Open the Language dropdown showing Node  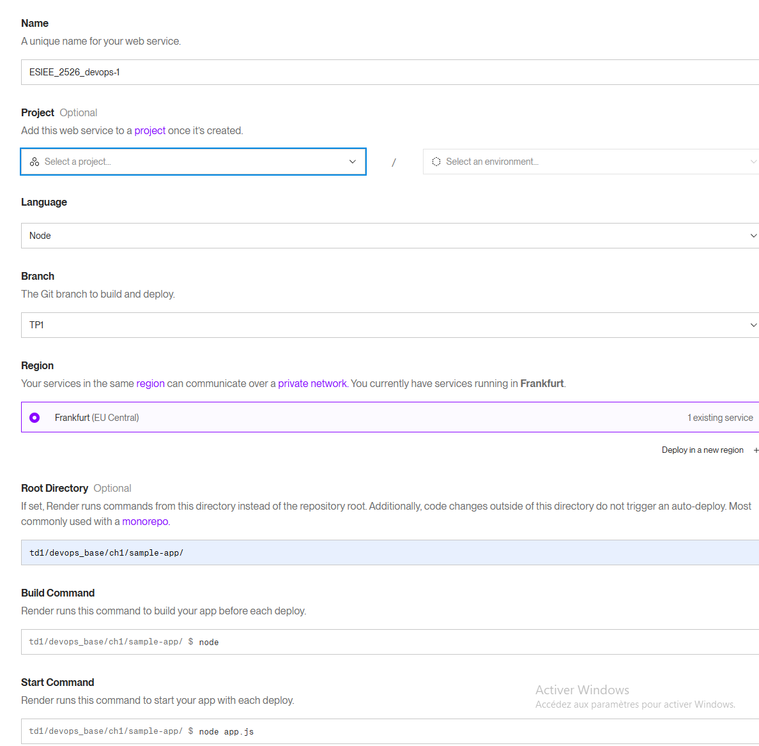coord(390,236)
